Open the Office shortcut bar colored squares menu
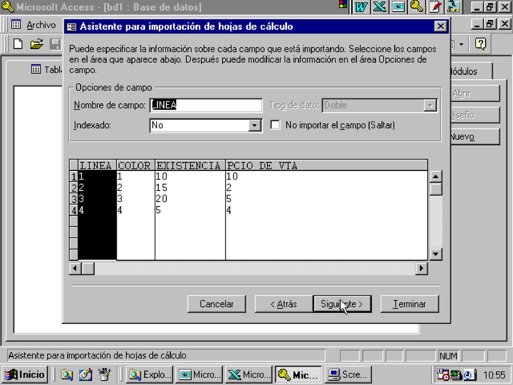The width and height of the screenshot is (513, 385). 343,4
